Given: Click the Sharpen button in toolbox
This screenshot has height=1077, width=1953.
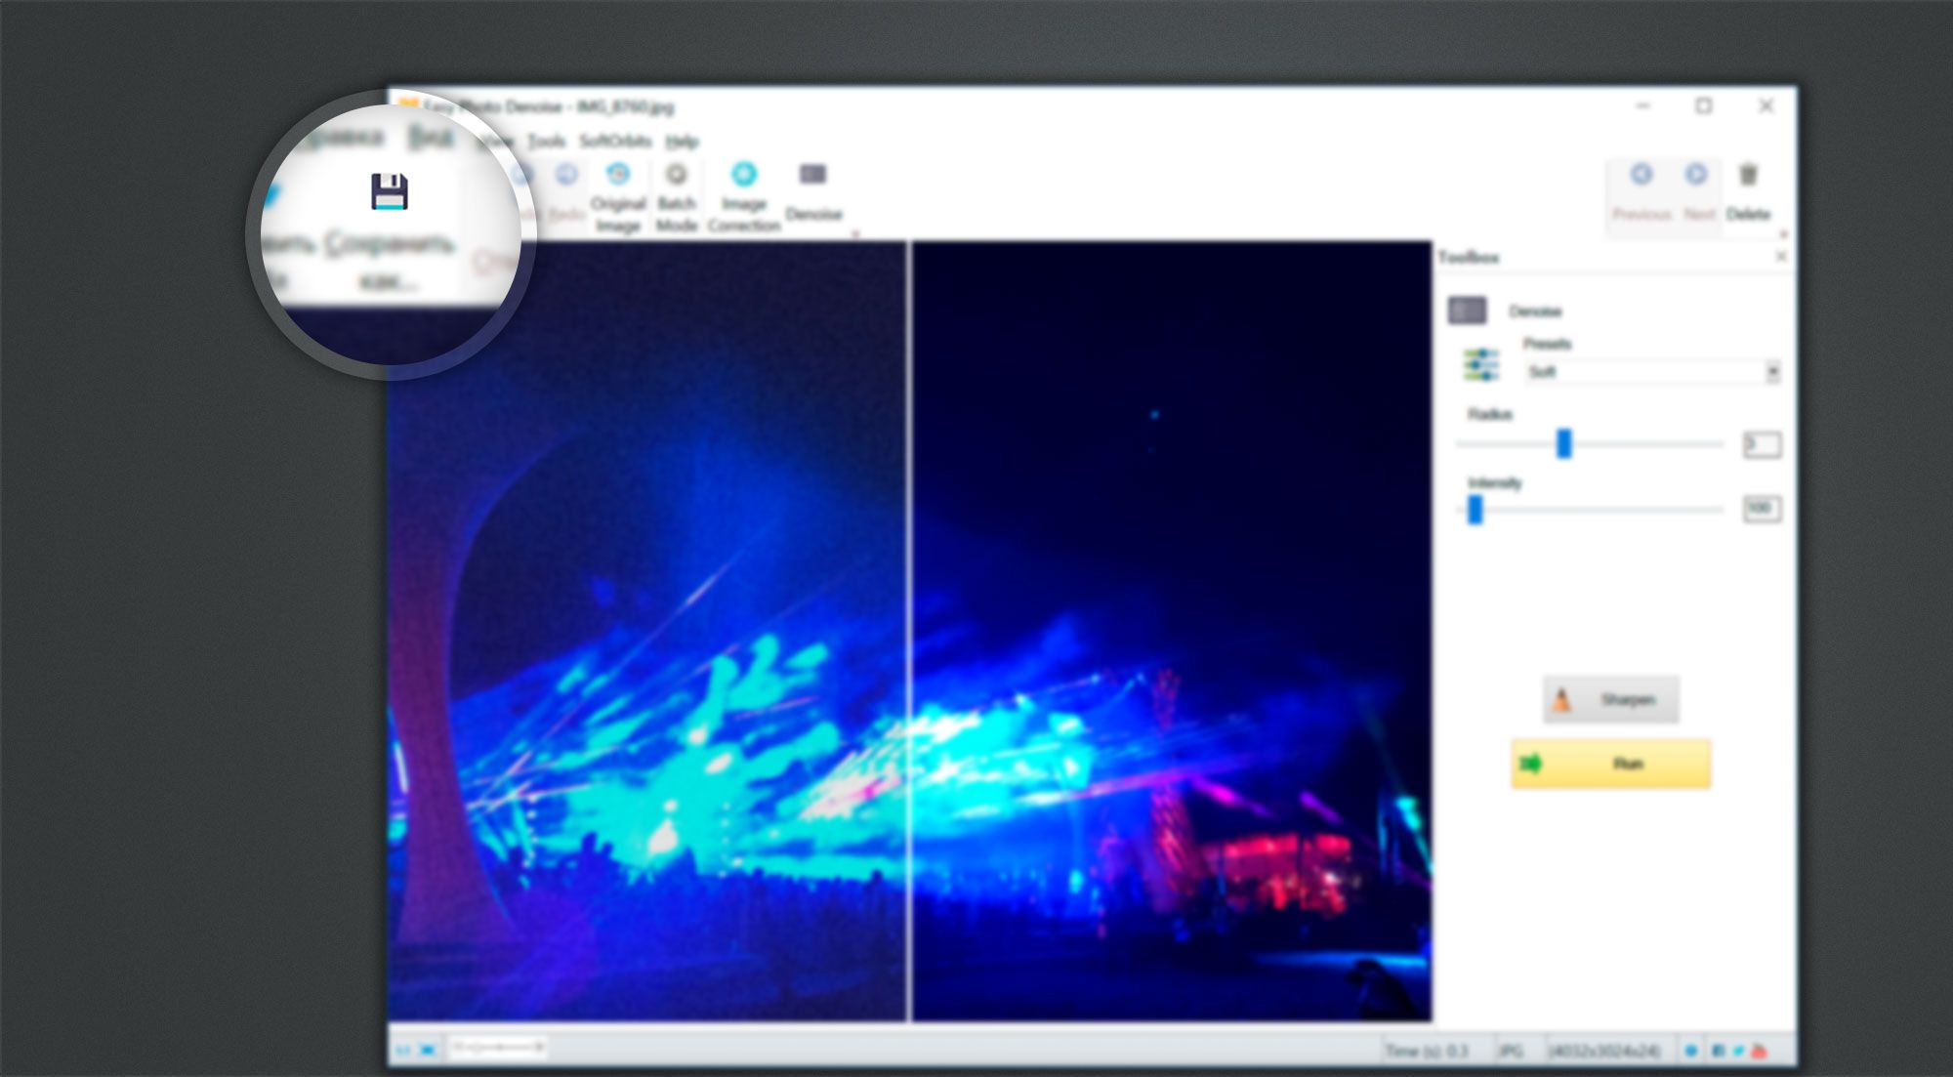Looking at the screenshot, I should tap(1608, 700).
